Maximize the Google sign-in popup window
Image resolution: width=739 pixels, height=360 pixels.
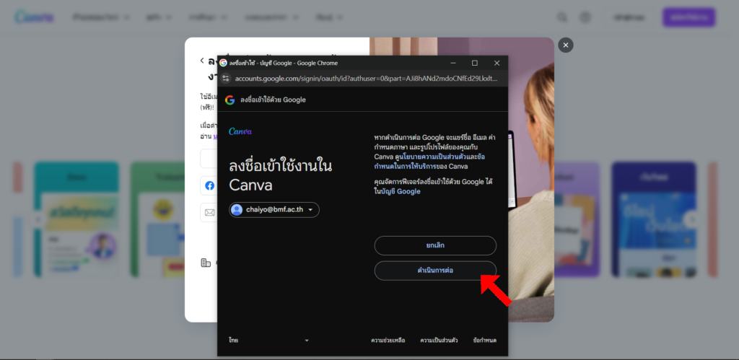tap(475, 63)
